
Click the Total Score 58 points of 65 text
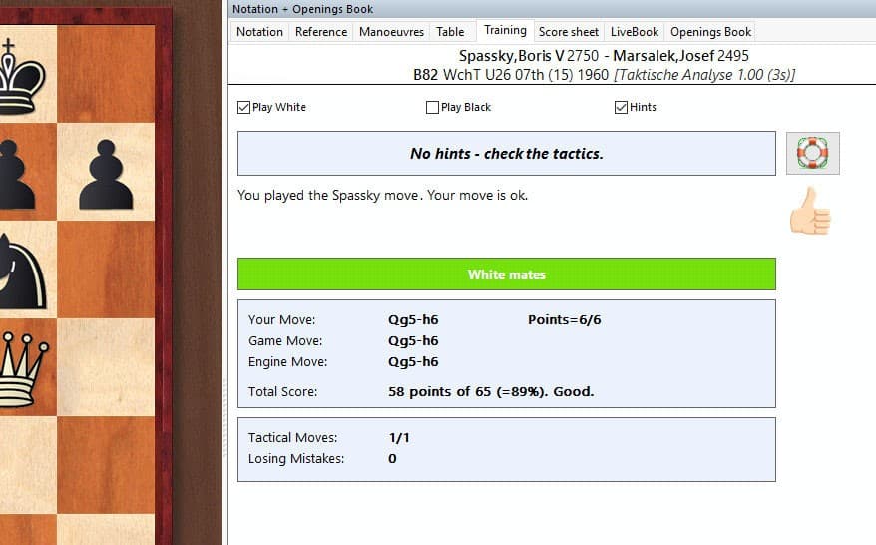pos(491,392)
